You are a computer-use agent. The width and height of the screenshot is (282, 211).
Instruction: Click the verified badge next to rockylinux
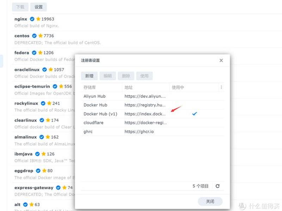click(43, 103)
